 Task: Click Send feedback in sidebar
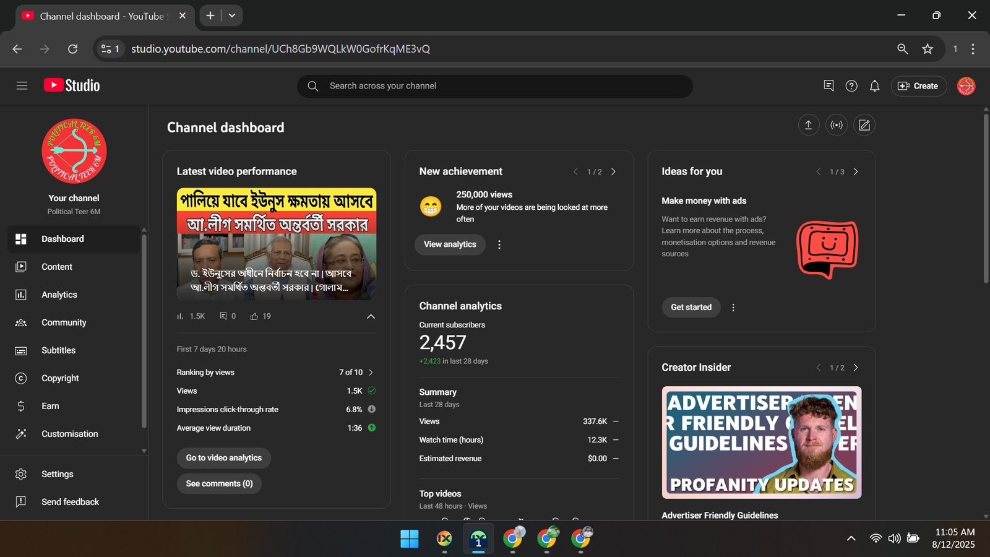74,502
